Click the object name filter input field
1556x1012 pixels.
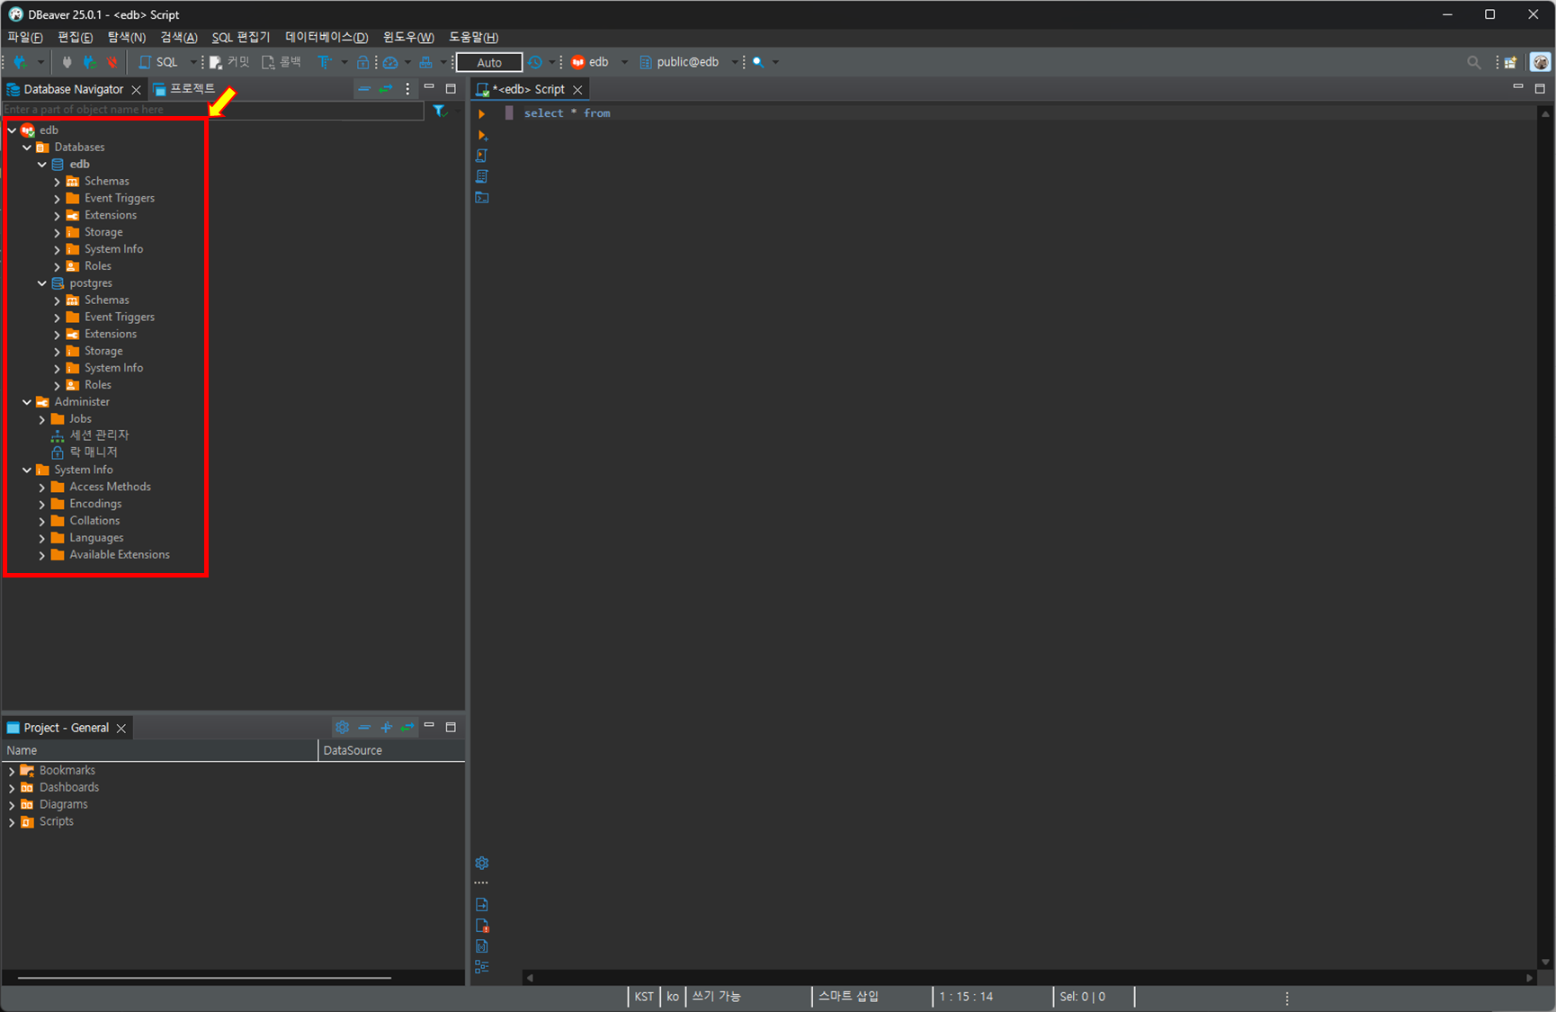click(213, 110)
